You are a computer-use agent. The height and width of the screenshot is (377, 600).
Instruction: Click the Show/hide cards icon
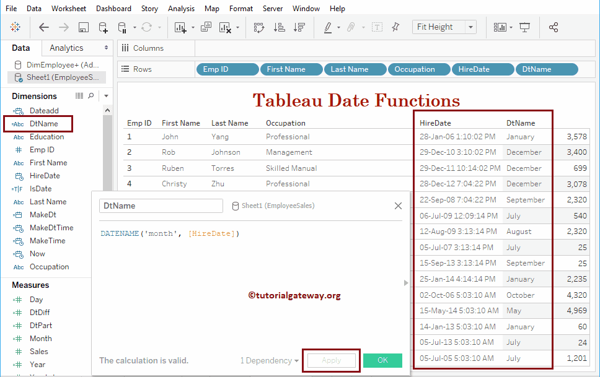coord(500,27)
